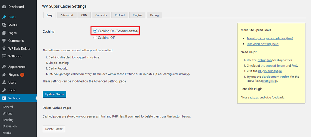Open the CDN tab
The height and width of the screenshot is (137, 311).
(x=84, y=15)
